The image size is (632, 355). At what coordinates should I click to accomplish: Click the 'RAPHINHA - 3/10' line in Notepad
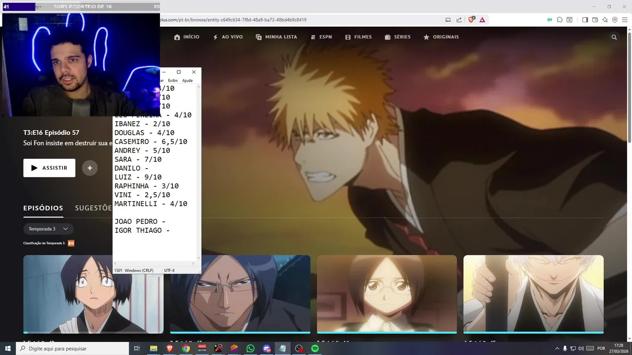point(147,186)
